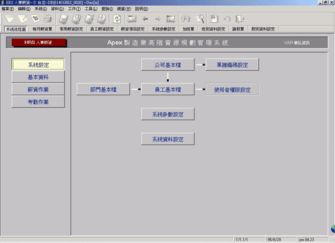Click the printer icon in the toolbar
The width and height of the screenshot is (335, 243).
(48, 19)
